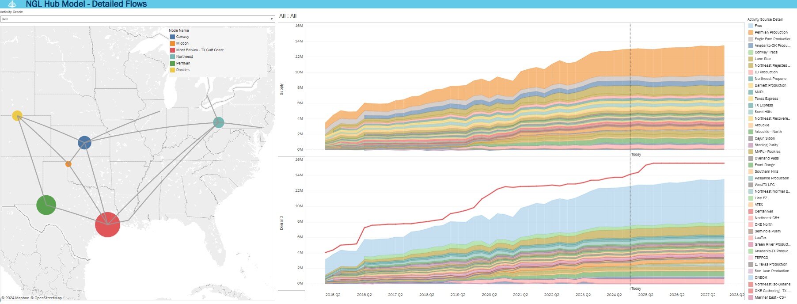The height and width of the screenshot is (304, 797).
Task: Select Arbuckle - North legend entry
Action: coord(768,132)
